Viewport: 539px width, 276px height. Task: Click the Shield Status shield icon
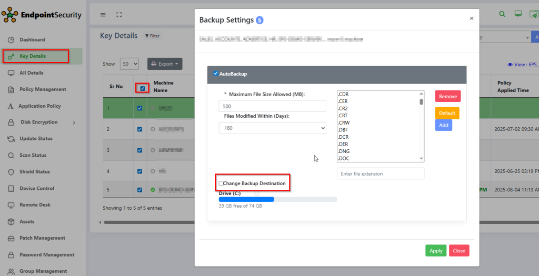pyautogui.click(x=11, y=172)
